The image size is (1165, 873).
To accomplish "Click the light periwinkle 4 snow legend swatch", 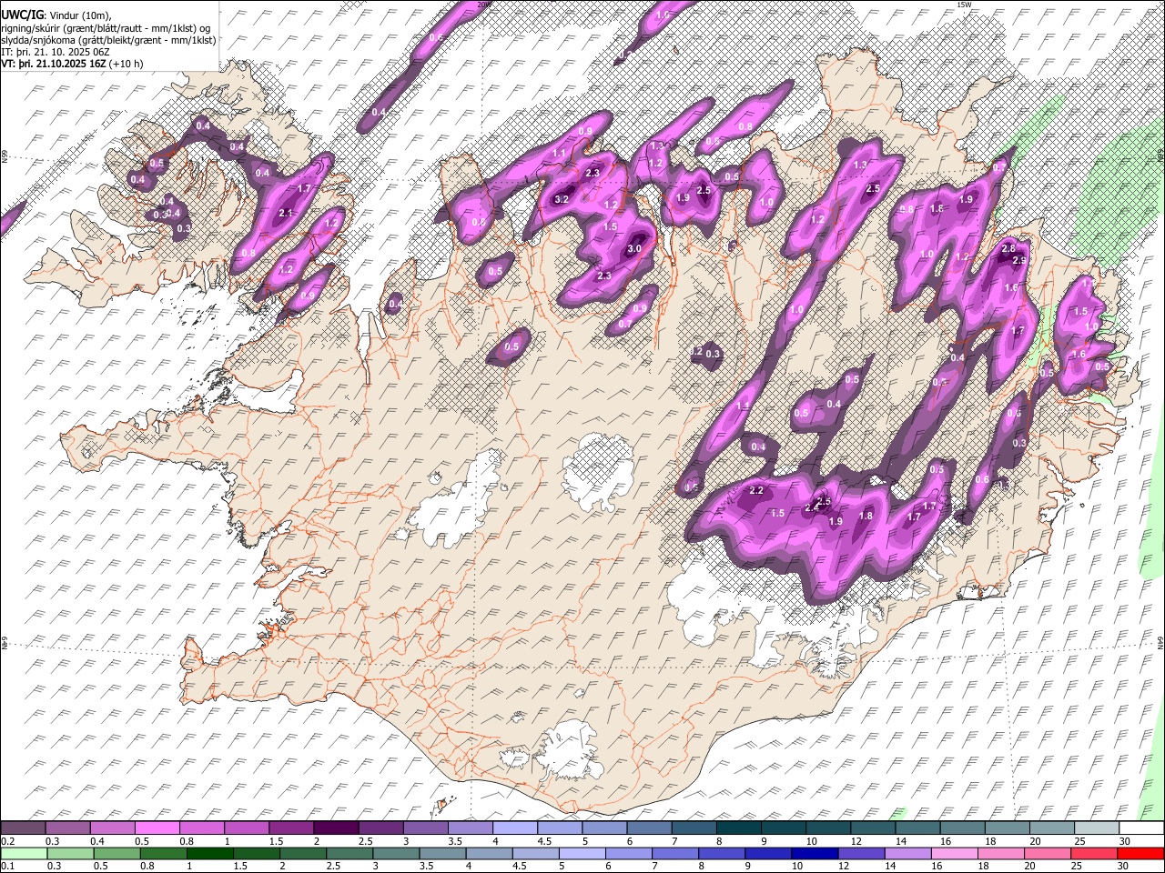I will pos(513,828).
